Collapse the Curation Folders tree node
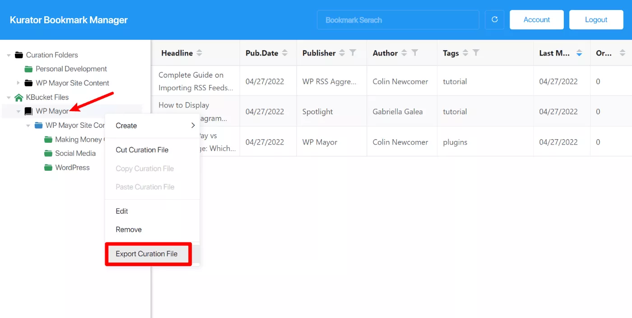Screen dimensions: 632x318 9,55
